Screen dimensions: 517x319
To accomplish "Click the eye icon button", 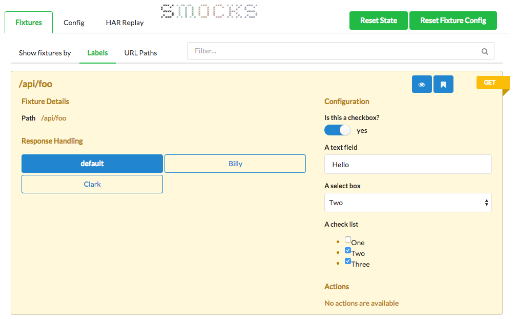I will point(422,84).
